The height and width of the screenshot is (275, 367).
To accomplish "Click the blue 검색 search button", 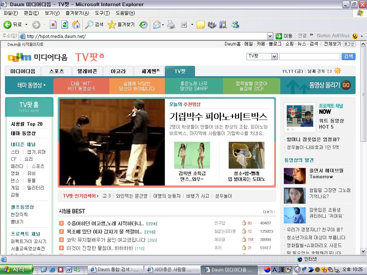I will 348,56.
